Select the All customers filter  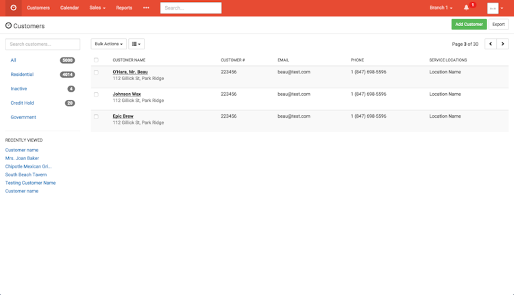click(13, 60)
